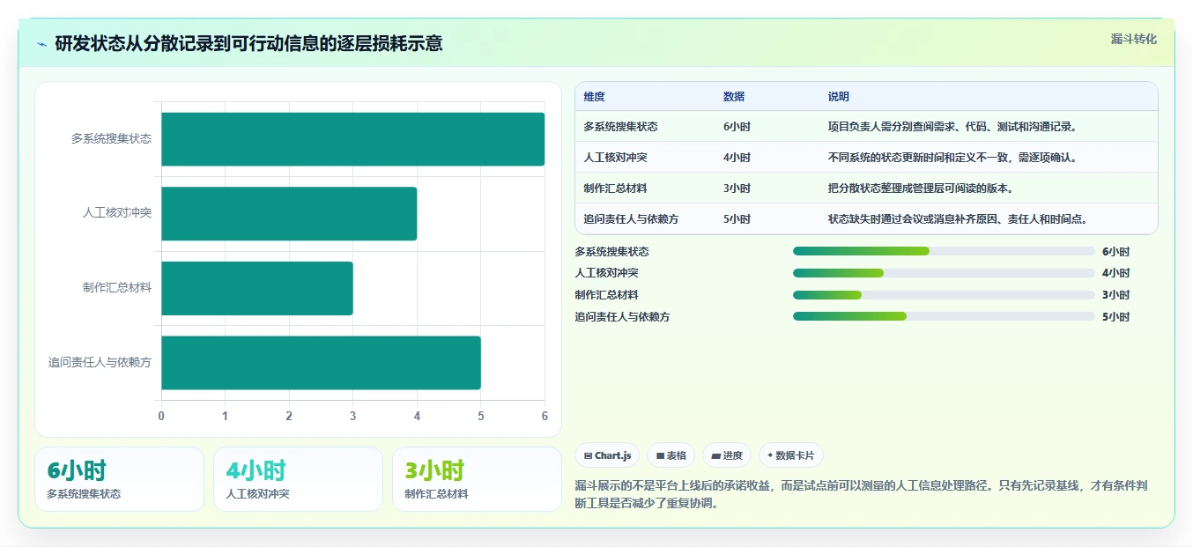Click the 表格 tag chip
Viewport: 1193px width, 547px height.
tap(671, 455)
